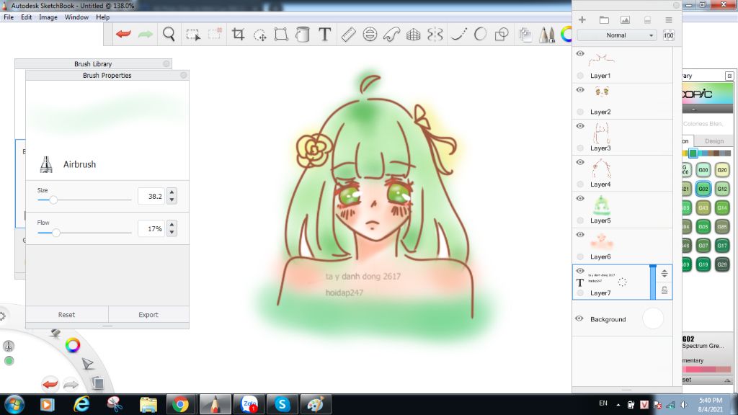Open the Window menu
The image size is (738, 415).
coord(76,17)
